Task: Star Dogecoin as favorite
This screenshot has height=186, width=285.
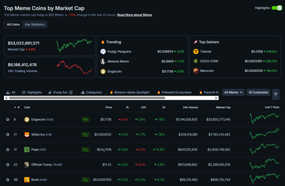Action: point(8,119)
